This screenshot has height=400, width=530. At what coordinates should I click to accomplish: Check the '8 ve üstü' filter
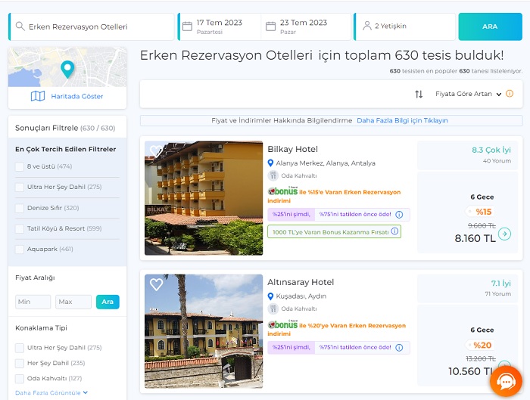click(20, 166)
